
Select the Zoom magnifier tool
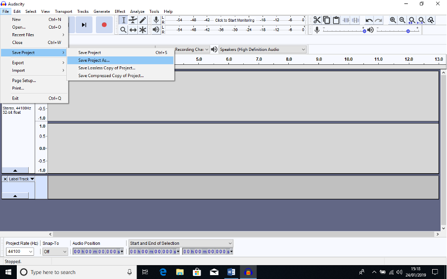124,30
